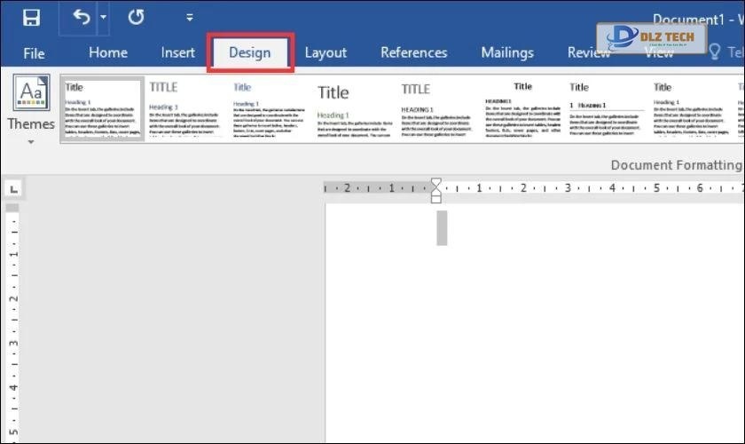Click inside the blank document page
This screenshot has width=745, height=444.
(x=532, y=337)
